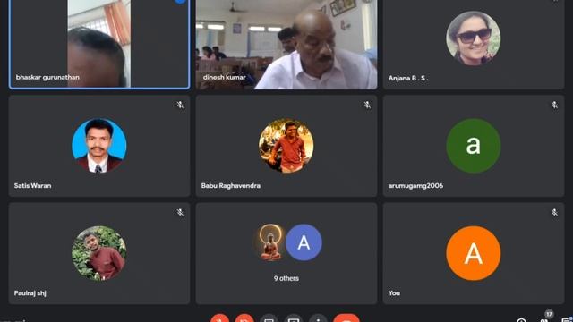573x322 pixels.
Task: Click the Buddha avatar in 9 others tile
Action: coord(270,242)
